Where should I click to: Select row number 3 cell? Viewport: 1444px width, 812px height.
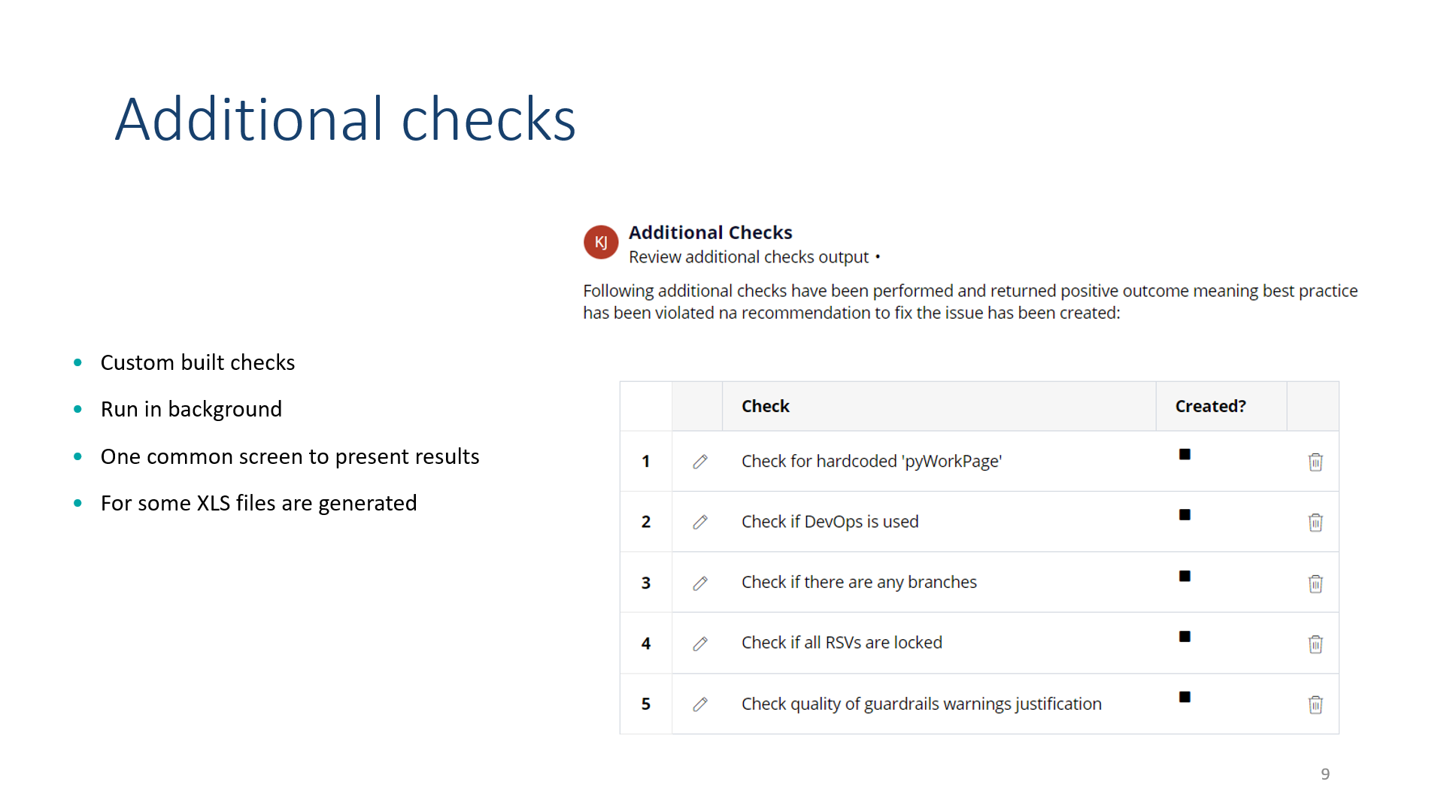[646, 583]
